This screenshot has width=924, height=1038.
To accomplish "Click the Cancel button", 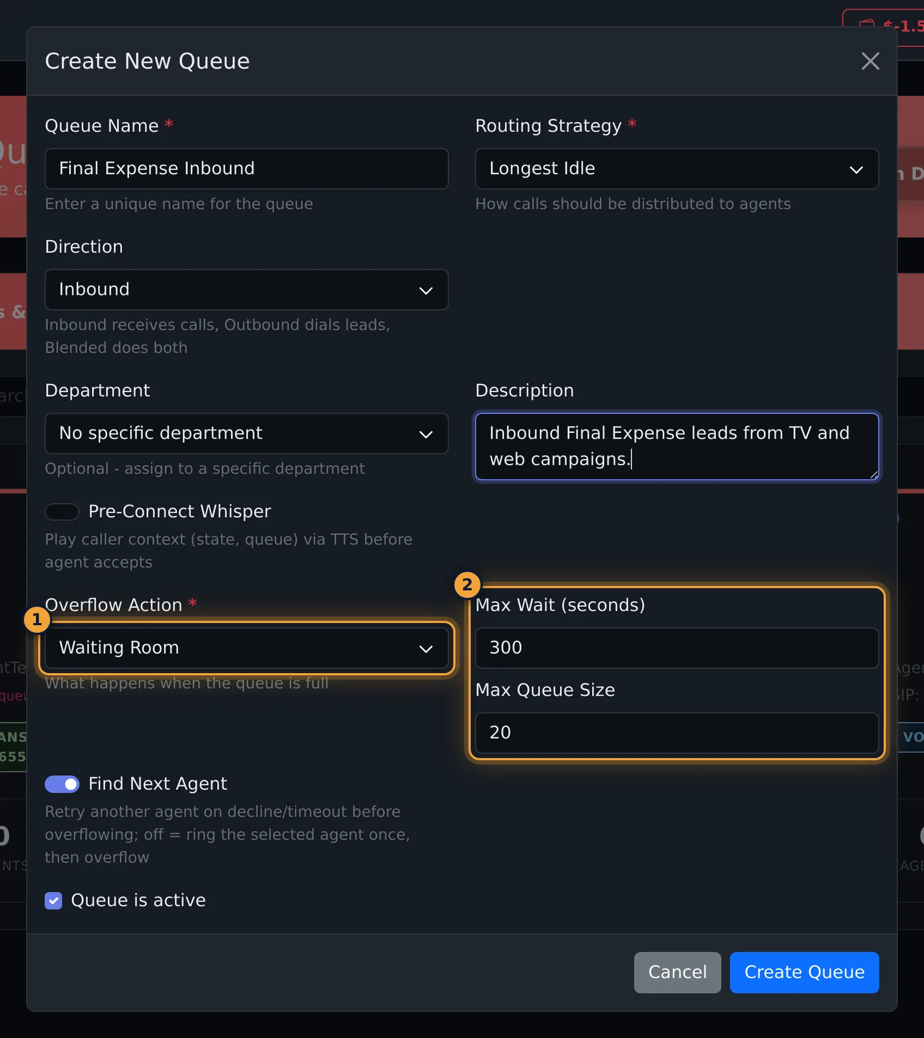I will 677,972.
